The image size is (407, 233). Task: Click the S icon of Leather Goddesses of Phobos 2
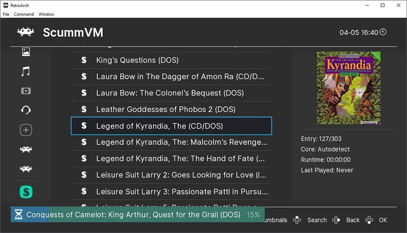tap(84, 109)
